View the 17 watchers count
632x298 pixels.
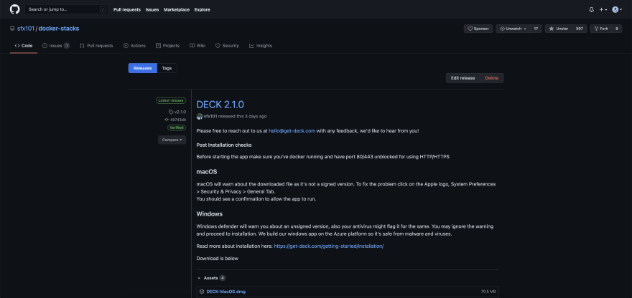[536, 29]
